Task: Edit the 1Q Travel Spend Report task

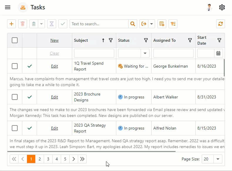Action: click(54, 66)
